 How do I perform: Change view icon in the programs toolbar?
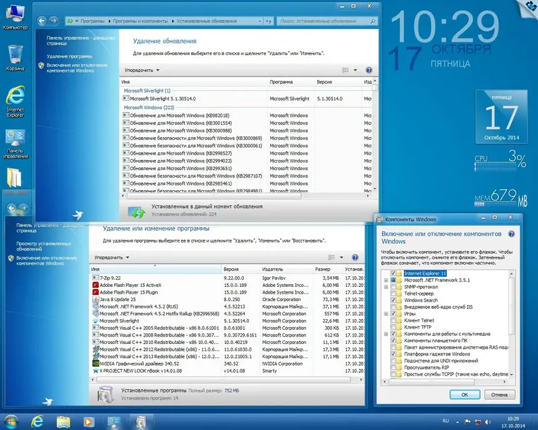pos(332,257)
